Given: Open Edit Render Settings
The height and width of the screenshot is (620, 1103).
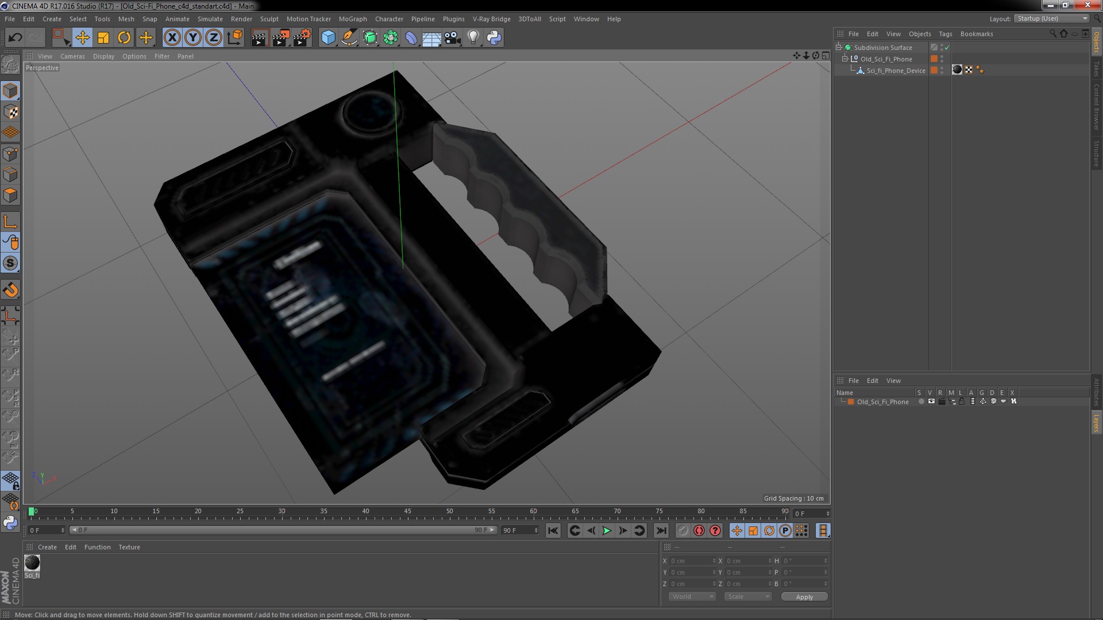Looking at the screenshot, I should click(x=302, y=38).
